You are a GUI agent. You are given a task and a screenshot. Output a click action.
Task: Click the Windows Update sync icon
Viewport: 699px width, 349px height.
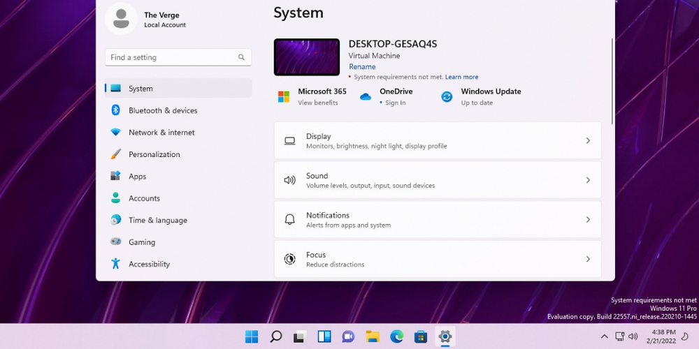(447, 96)
